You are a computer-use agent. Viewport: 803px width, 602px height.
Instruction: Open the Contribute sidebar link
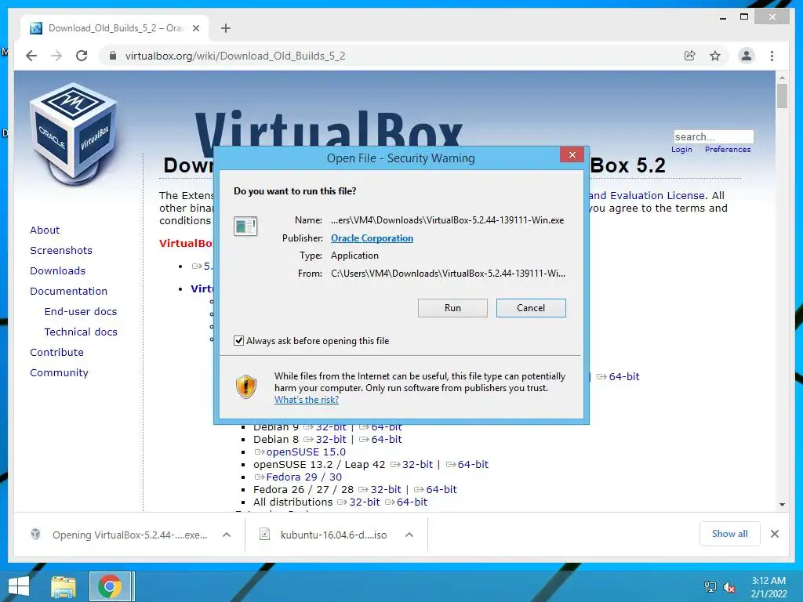tap(56, 353)
